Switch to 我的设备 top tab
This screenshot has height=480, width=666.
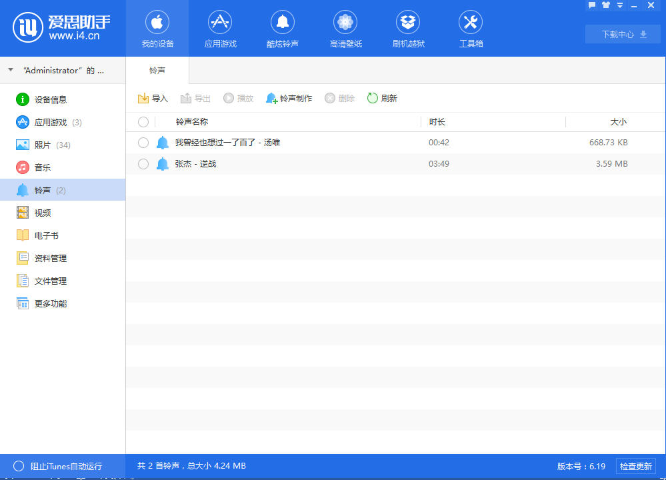pos(157,28)
